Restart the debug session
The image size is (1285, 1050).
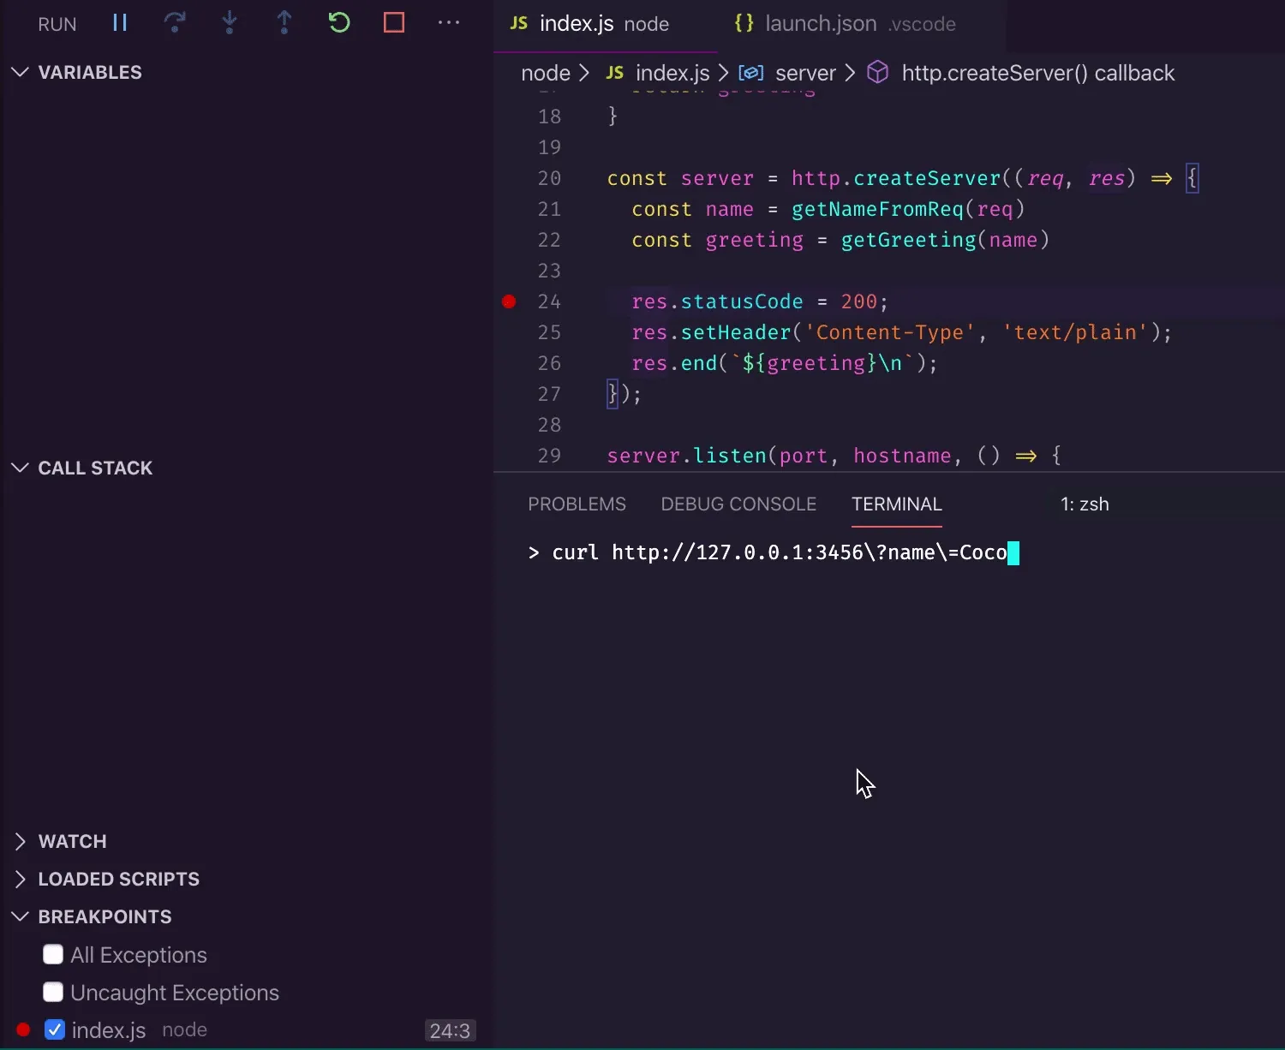(x=339, y=23)
